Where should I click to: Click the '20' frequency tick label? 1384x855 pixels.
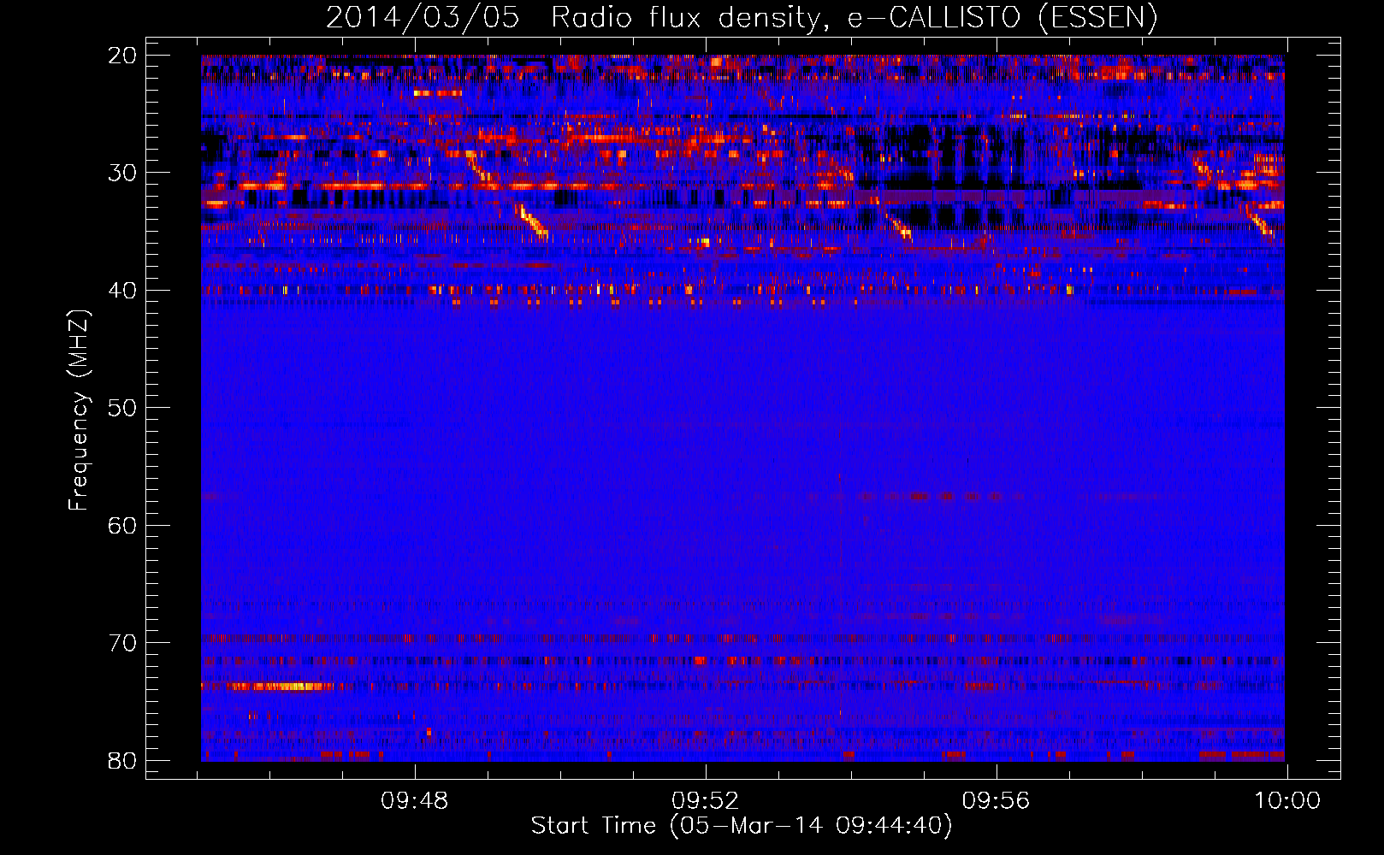(122, 56)
